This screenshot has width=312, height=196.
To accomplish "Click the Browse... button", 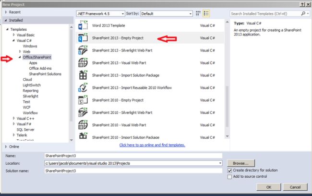I will [x=240, y=163].
